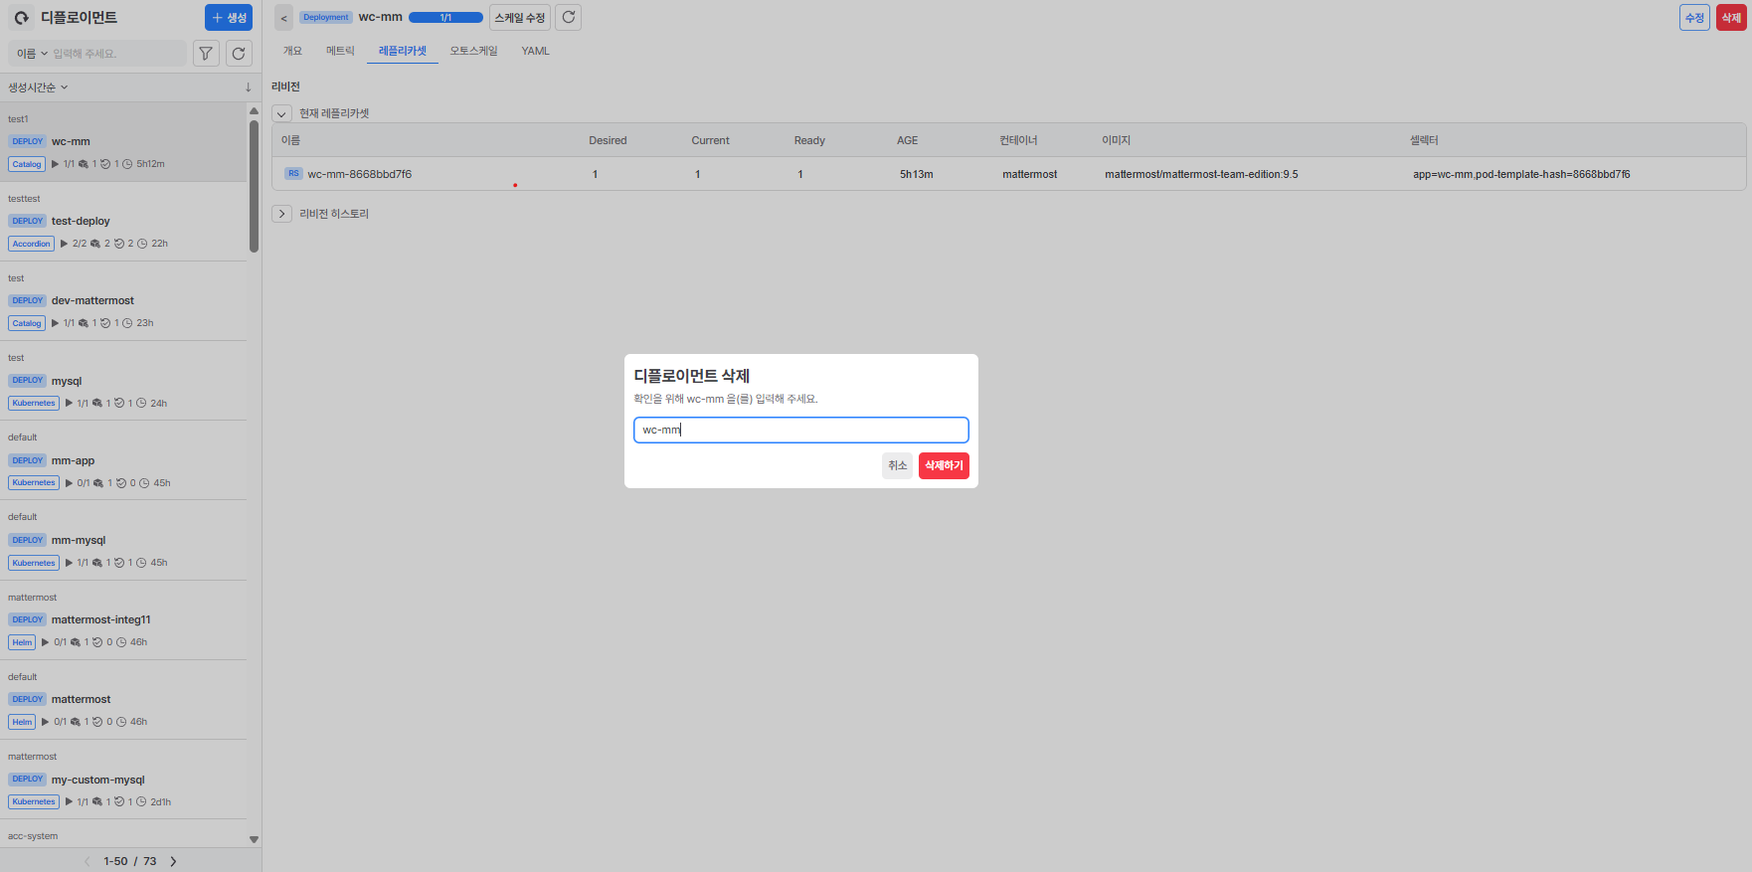
Task: Select the mm-mysql deployment
Action: pyautogui.click(x=123, y=540)
